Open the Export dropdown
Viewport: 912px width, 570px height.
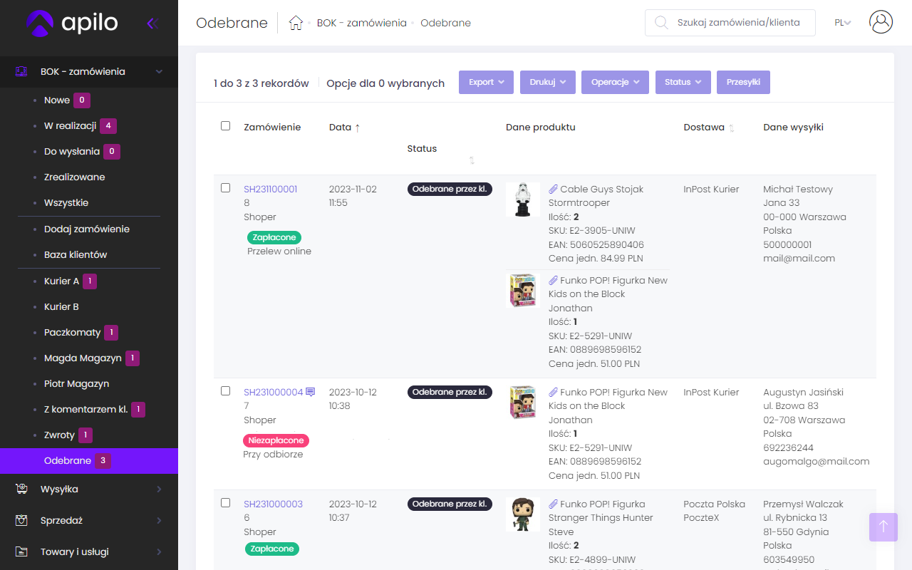pyautogui.click(x=486, y=82)
